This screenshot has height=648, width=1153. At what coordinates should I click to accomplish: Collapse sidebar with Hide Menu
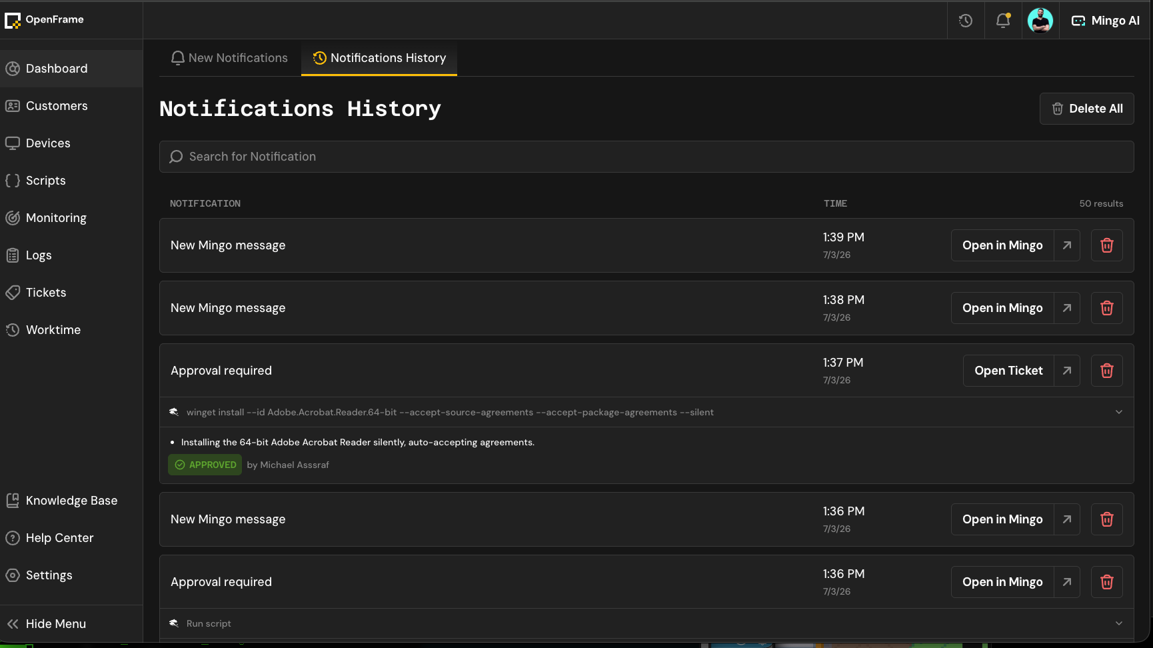click(x=71, y=624)
